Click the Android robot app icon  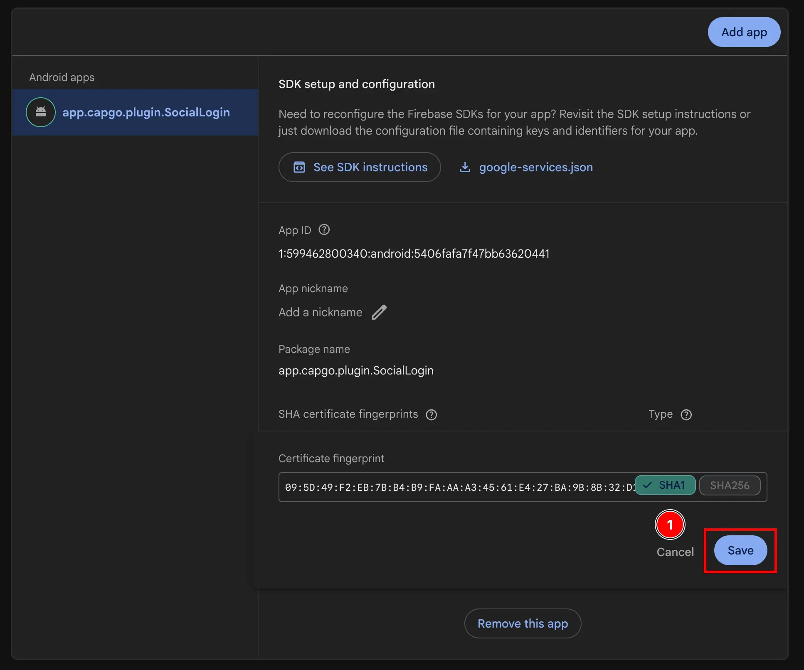tap(40, 112)
